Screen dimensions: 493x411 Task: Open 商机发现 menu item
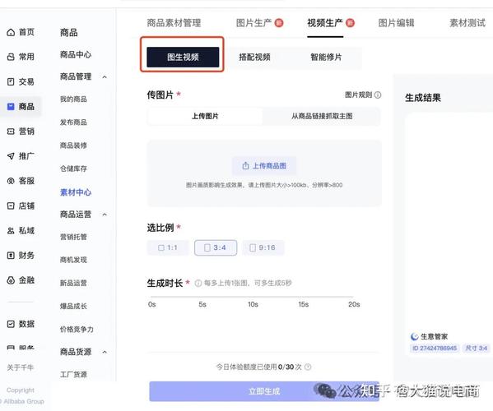point(73,260)
